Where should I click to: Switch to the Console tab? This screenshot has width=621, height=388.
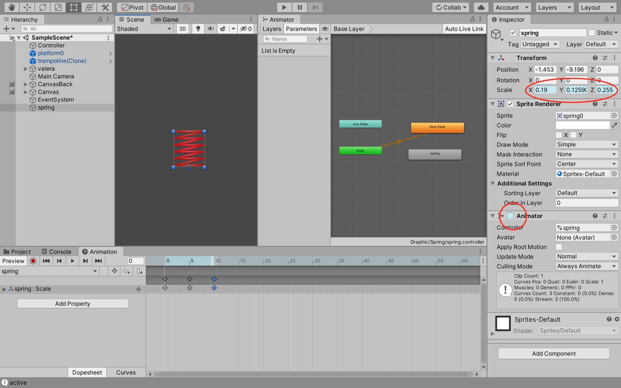tap(56, 252)
